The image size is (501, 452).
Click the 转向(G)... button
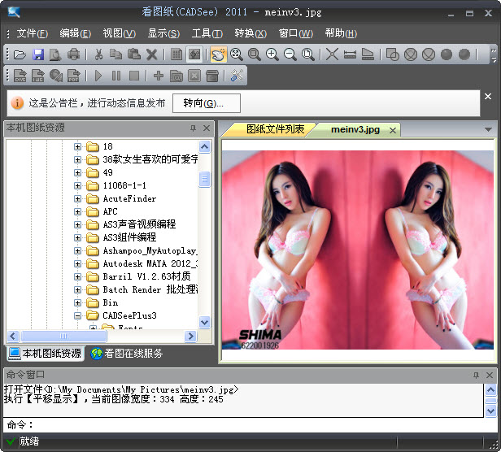click(207, 103)
